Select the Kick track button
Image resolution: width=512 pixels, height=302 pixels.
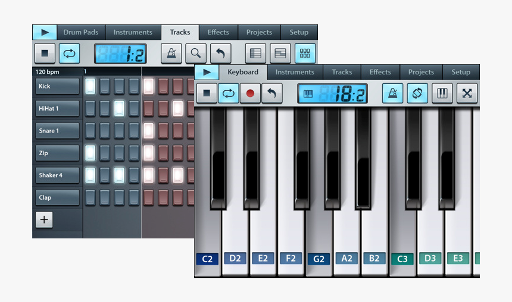[x=57, y=86]
